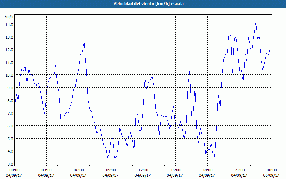Click the 9,0 y-axis label
Screen dimensions: 286x179
(x=10, y=88)
